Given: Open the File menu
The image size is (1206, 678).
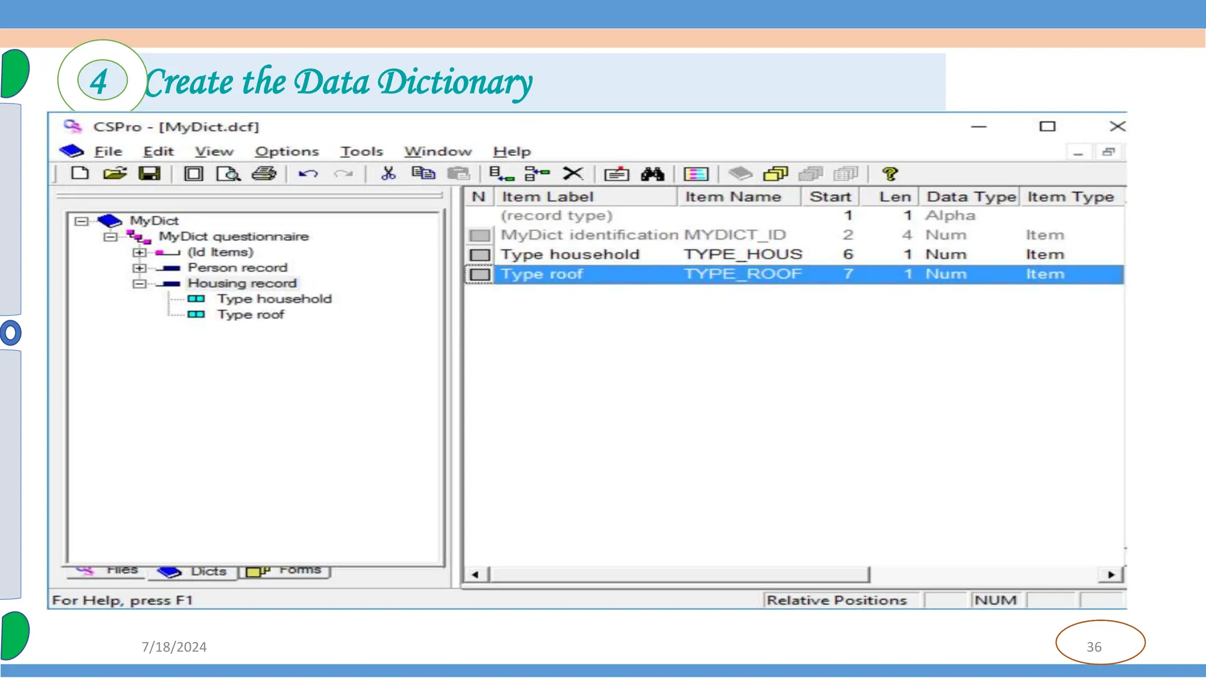Looking at the screenshot, I should 108,151.
